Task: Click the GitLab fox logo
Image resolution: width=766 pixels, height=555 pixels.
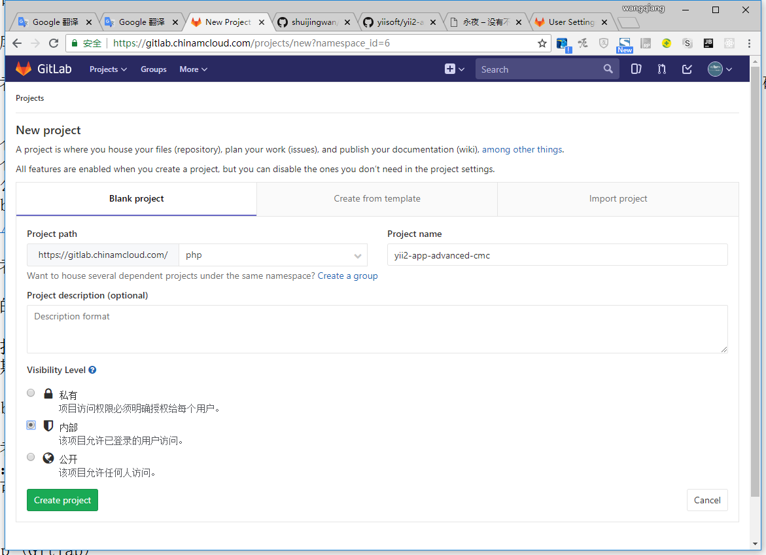Action: pos(24,69)
